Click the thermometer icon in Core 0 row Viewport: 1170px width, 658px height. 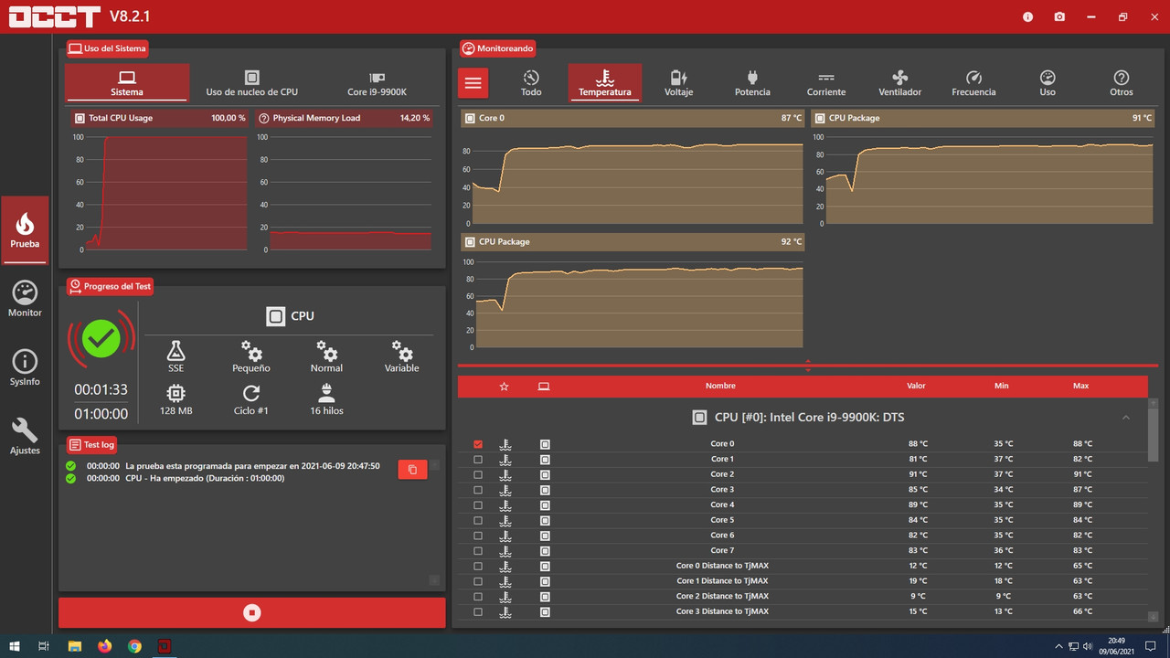click(x=505, y=444)
